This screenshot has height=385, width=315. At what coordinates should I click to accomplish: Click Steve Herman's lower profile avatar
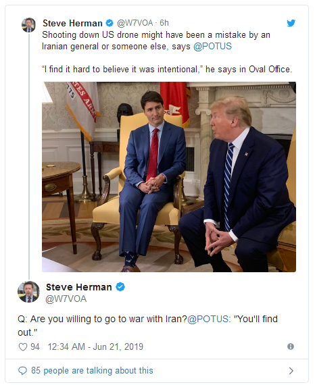(x=28, y=292)
